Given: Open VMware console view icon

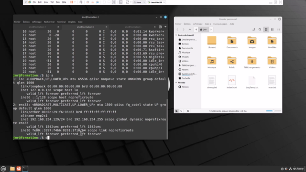Looking at the screenshot, I should [x=121, y=2].
